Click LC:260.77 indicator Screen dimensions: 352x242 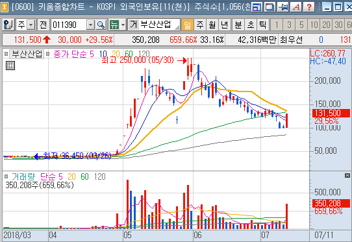coord(327,53)
